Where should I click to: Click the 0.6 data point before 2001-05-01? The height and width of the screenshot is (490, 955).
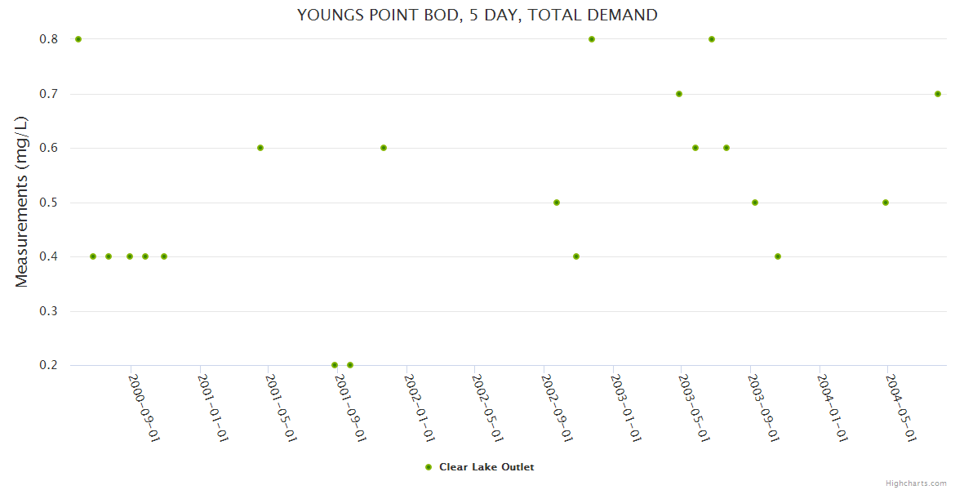pos(260,148)
